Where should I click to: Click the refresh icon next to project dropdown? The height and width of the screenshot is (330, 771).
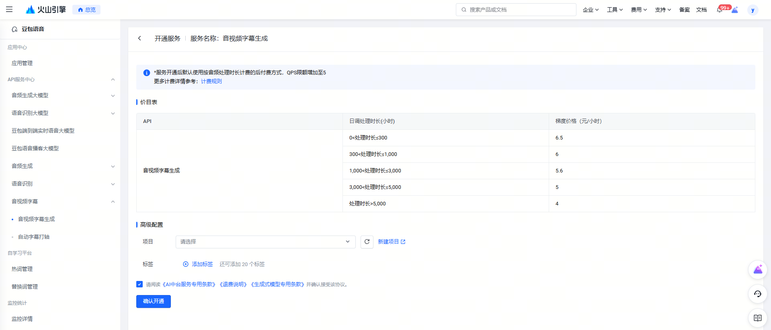pos(367,242)
